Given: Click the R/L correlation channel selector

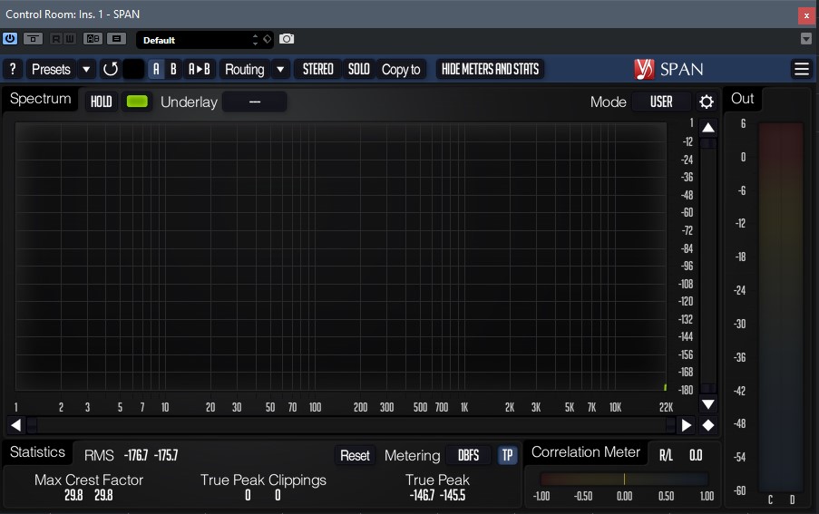Looking at the screenshot, I should point(666,456).
